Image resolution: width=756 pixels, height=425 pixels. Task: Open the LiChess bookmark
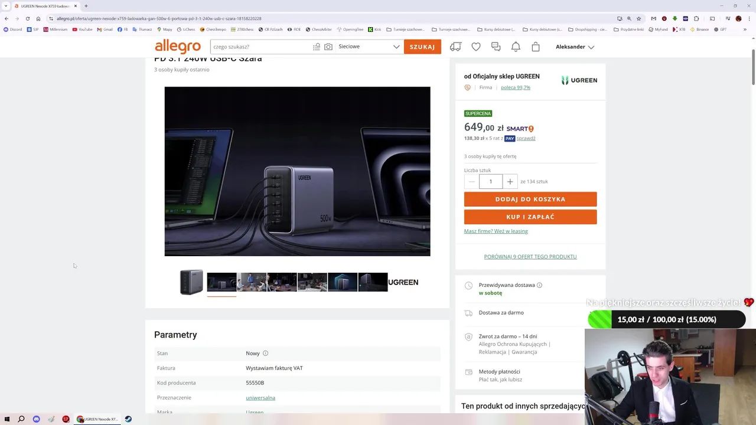point(186,29)
